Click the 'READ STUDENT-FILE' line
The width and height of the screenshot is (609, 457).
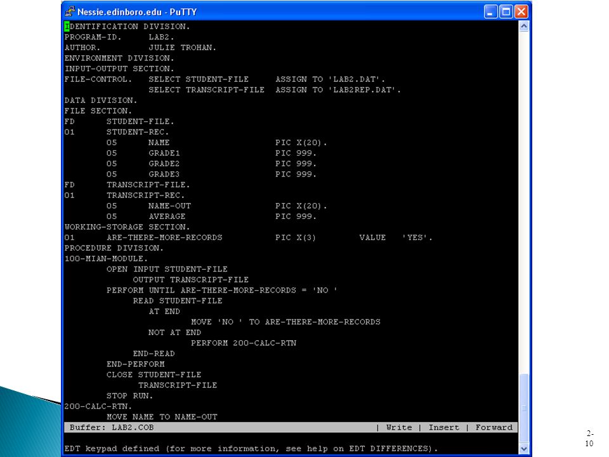[178, 301]
